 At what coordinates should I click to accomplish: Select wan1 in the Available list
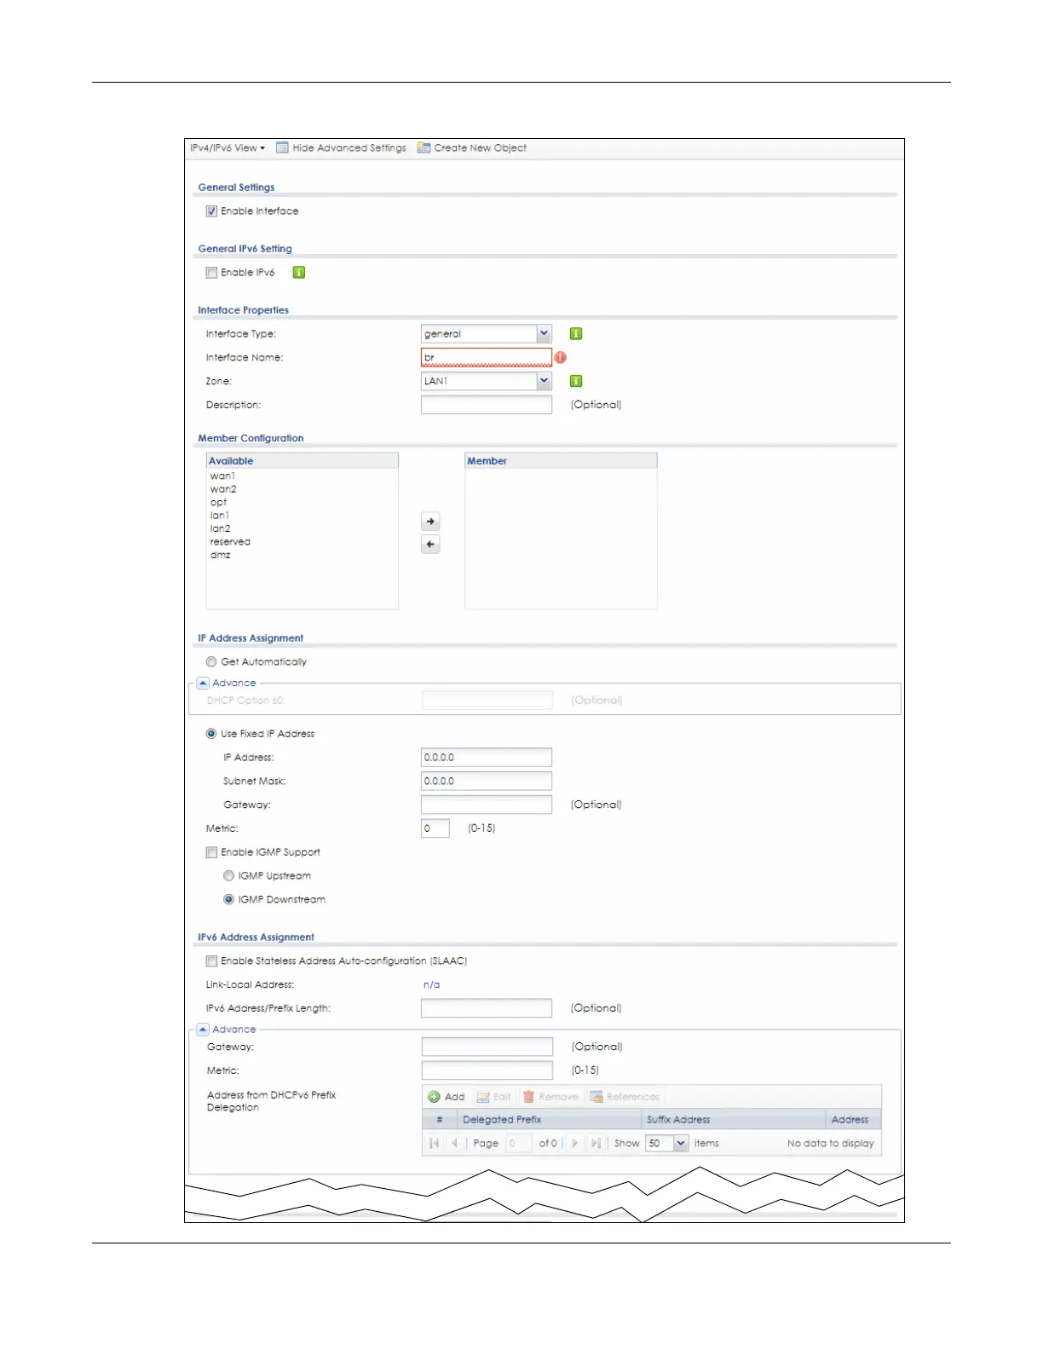pos(222,476)
